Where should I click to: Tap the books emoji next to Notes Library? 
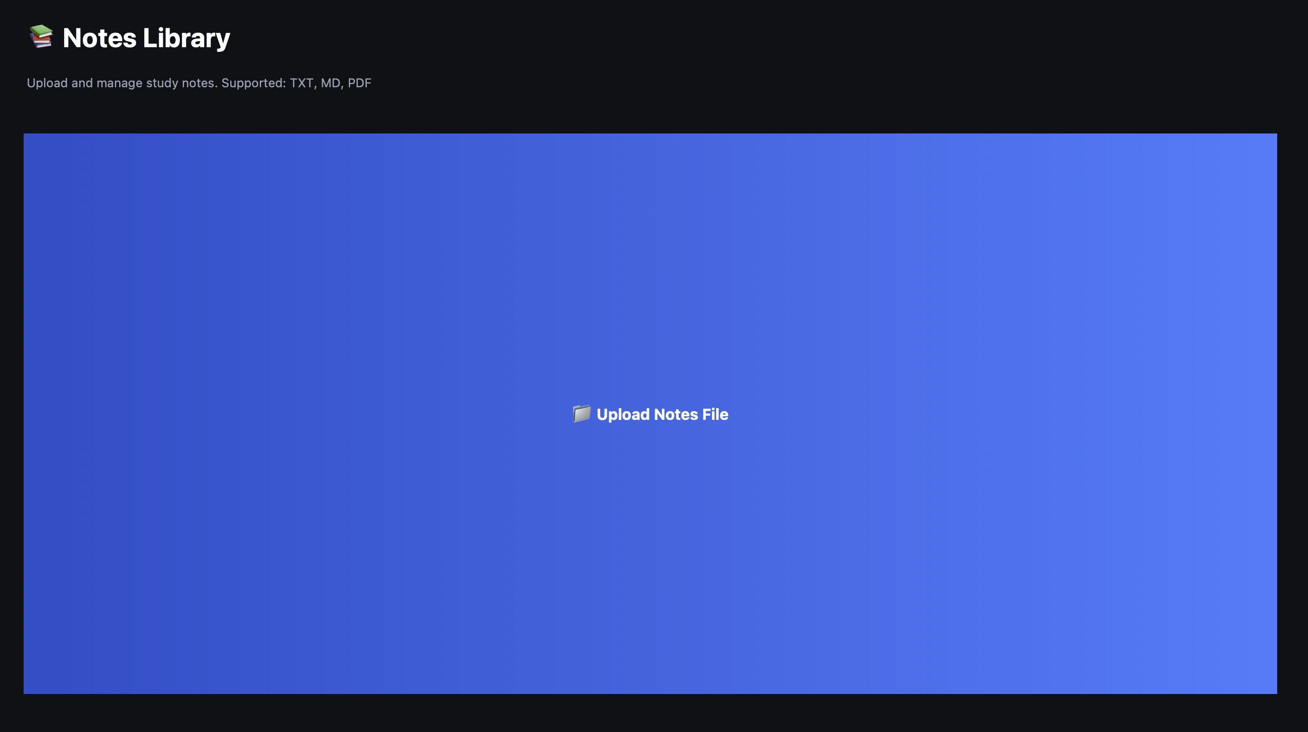[x=41, y=37]
